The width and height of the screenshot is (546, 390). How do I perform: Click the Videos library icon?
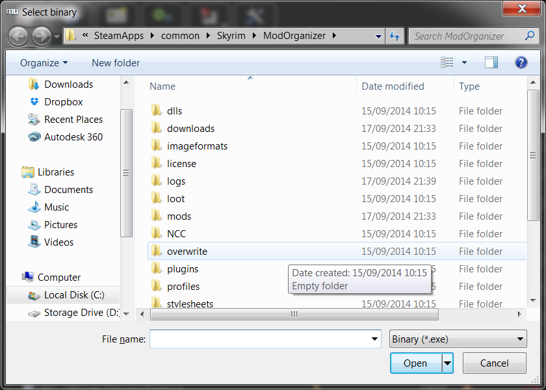click(x=34, y=242)
